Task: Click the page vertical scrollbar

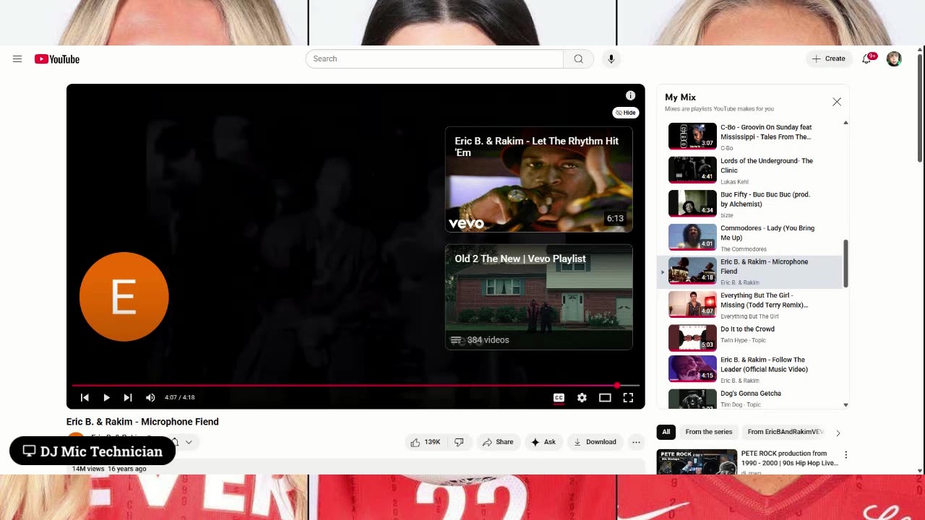Action: pyautogui.click(x=920, y=108)
